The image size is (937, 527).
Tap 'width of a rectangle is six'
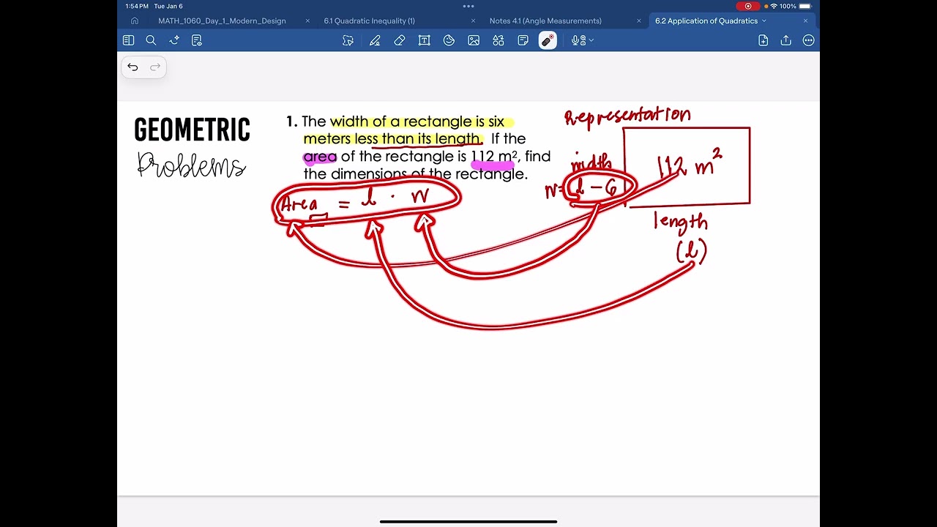click(417, 122)
